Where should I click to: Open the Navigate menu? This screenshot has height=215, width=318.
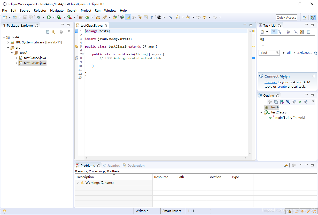pyautogui.click(x=57, y=11)
